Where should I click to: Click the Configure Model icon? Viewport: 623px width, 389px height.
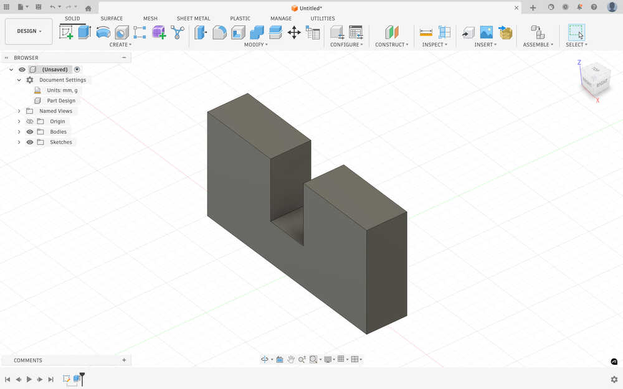(337, 32)
